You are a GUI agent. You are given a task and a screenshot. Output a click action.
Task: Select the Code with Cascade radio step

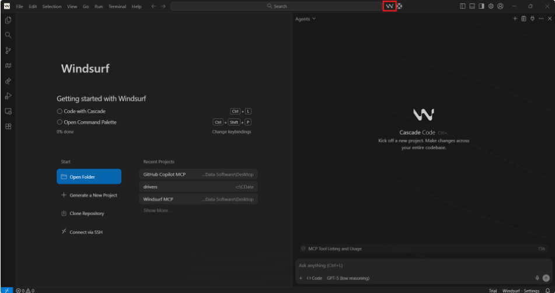[60, 111]
